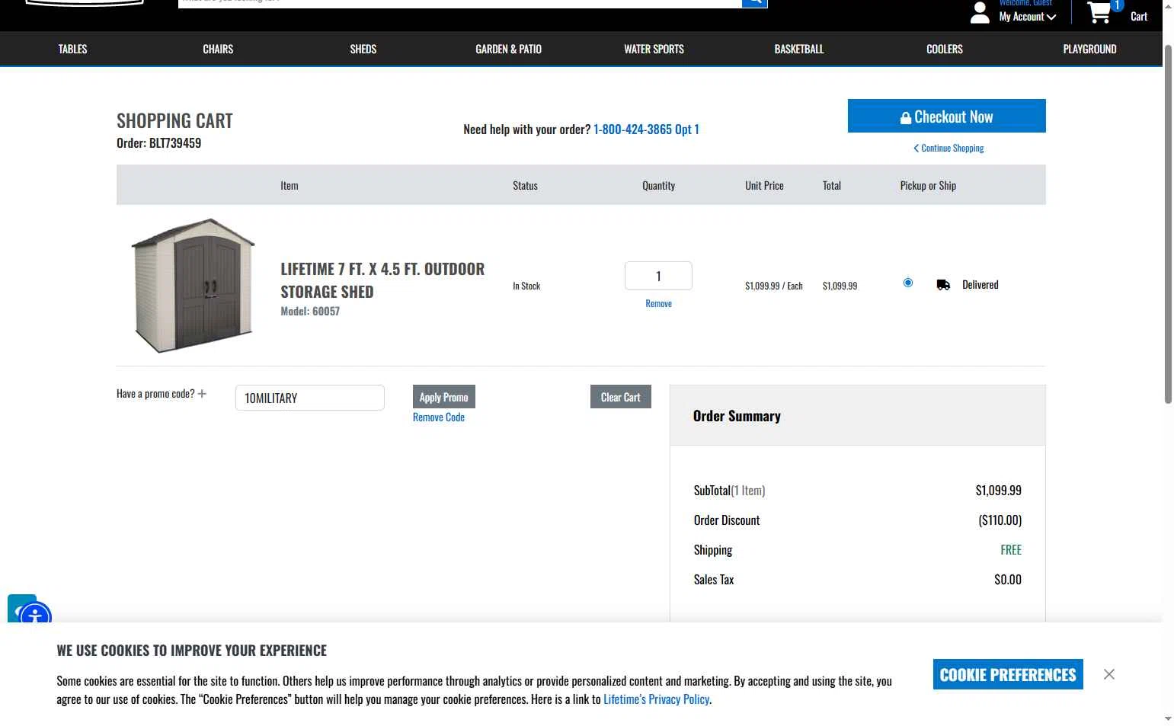The height and width of the screenshot is (726, 1174).
Task: Click the Apply Promo button
Action: 444,397
